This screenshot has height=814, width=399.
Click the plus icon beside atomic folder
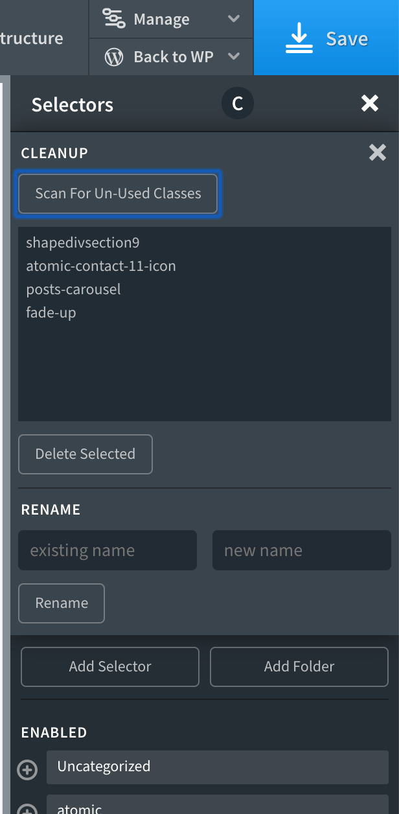(x=27, y=809)
